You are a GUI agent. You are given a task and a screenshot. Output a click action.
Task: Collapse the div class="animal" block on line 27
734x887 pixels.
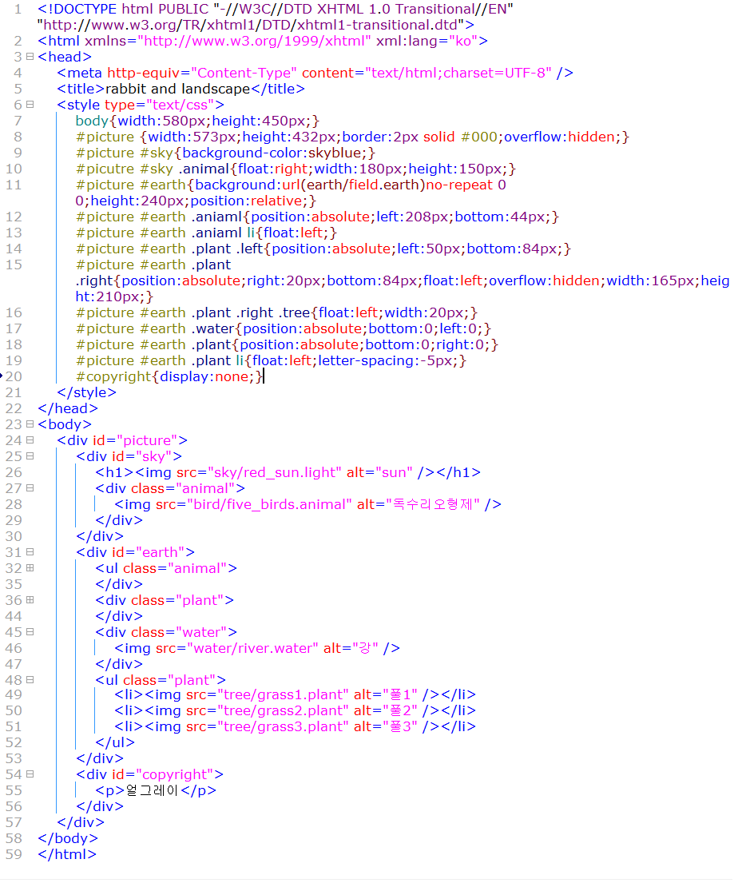(30, 488)
